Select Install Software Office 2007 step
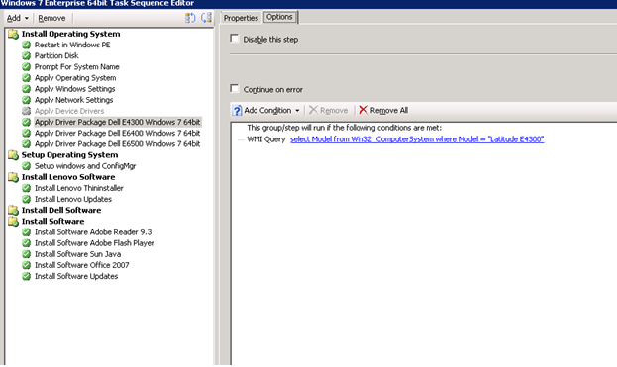This screenshot has width=617, height=367. point(82,265)
